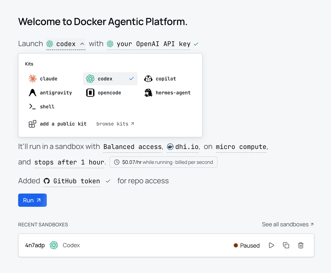Change the stops after 1 hour setting
This screenshot has height=273, width=331.
[69, 162]
